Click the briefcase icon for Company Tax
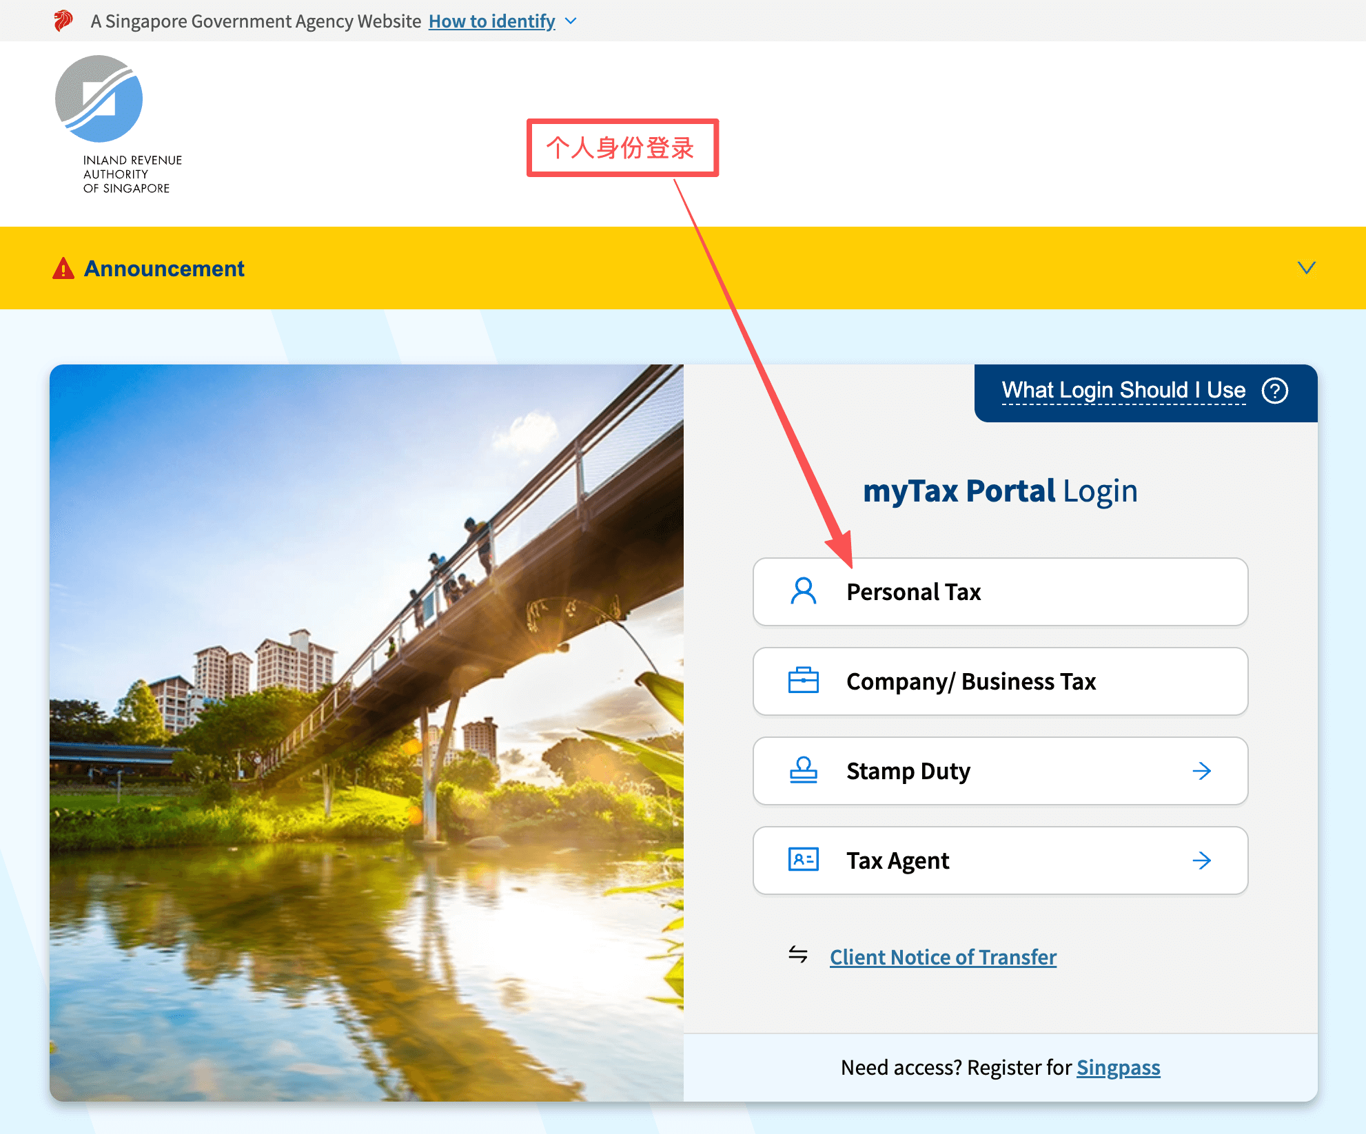The height and width of the screenshot is (1134, 1366). click(x=803, y=681)
